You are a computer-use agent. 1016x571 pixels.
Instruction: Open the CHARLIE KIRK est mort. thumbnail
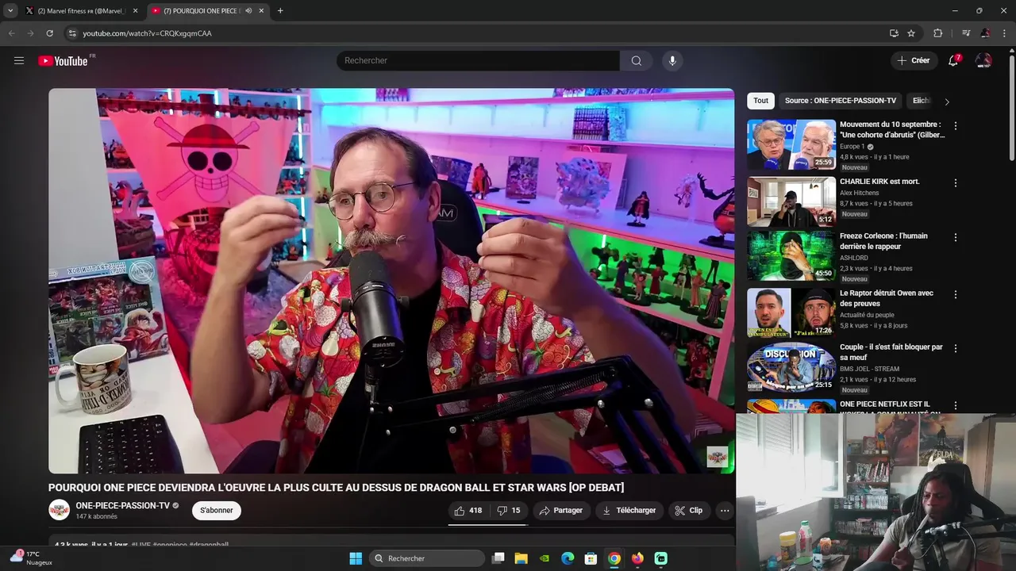point(791,201)
